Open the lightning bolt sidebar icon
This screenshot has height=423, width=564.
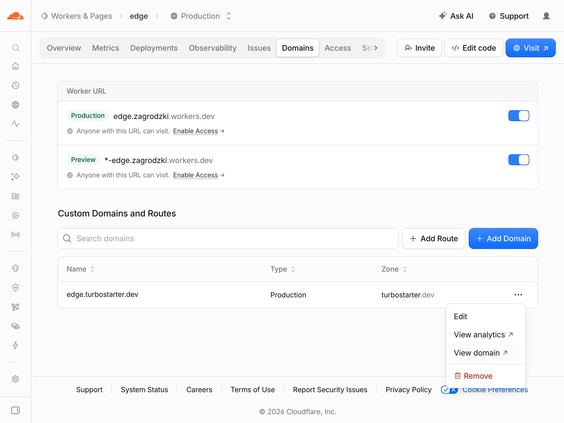15,345
